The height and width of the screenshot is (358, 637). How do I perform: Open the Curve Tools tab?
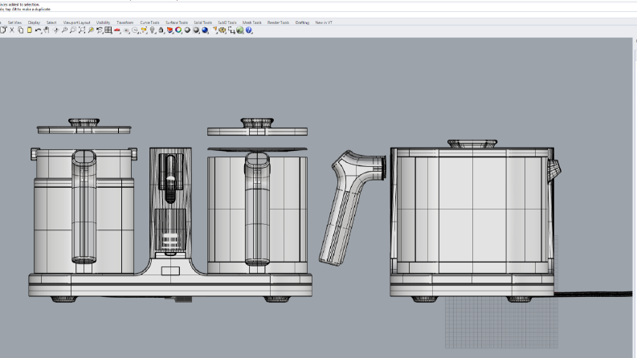[x=149, y=22]
